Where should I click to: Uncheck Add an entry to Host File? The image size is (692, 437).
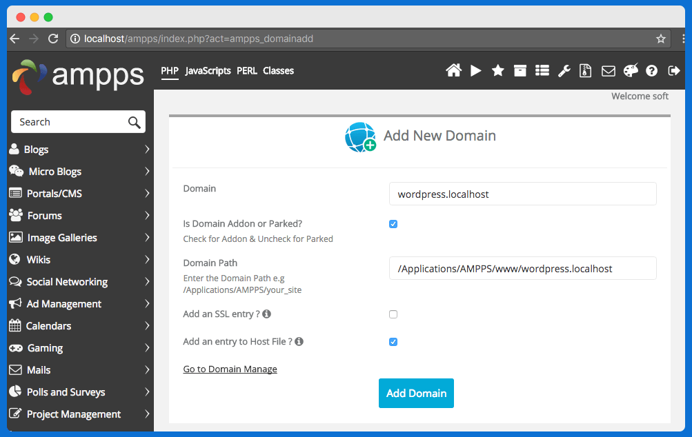click(393, 342)
